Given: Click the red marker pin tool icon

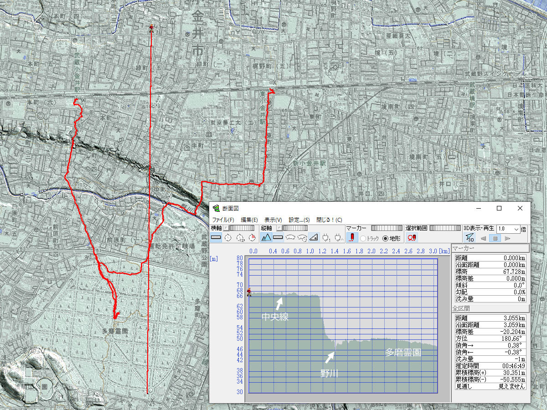Looking at the screenshot, I should 352,237.
